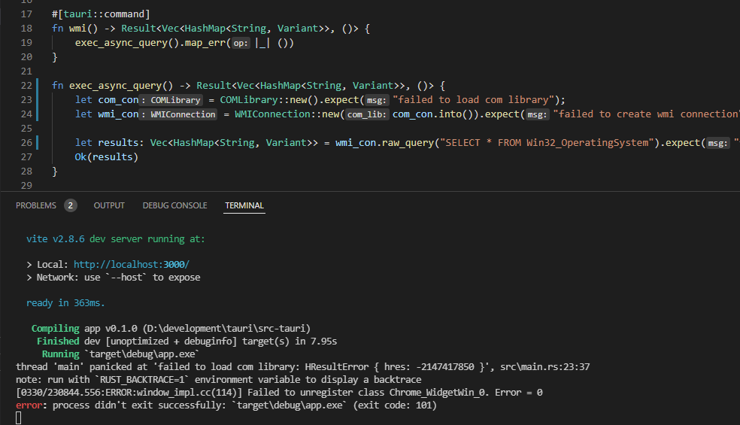Click the Finished dev terminal line

pos(187,341)
